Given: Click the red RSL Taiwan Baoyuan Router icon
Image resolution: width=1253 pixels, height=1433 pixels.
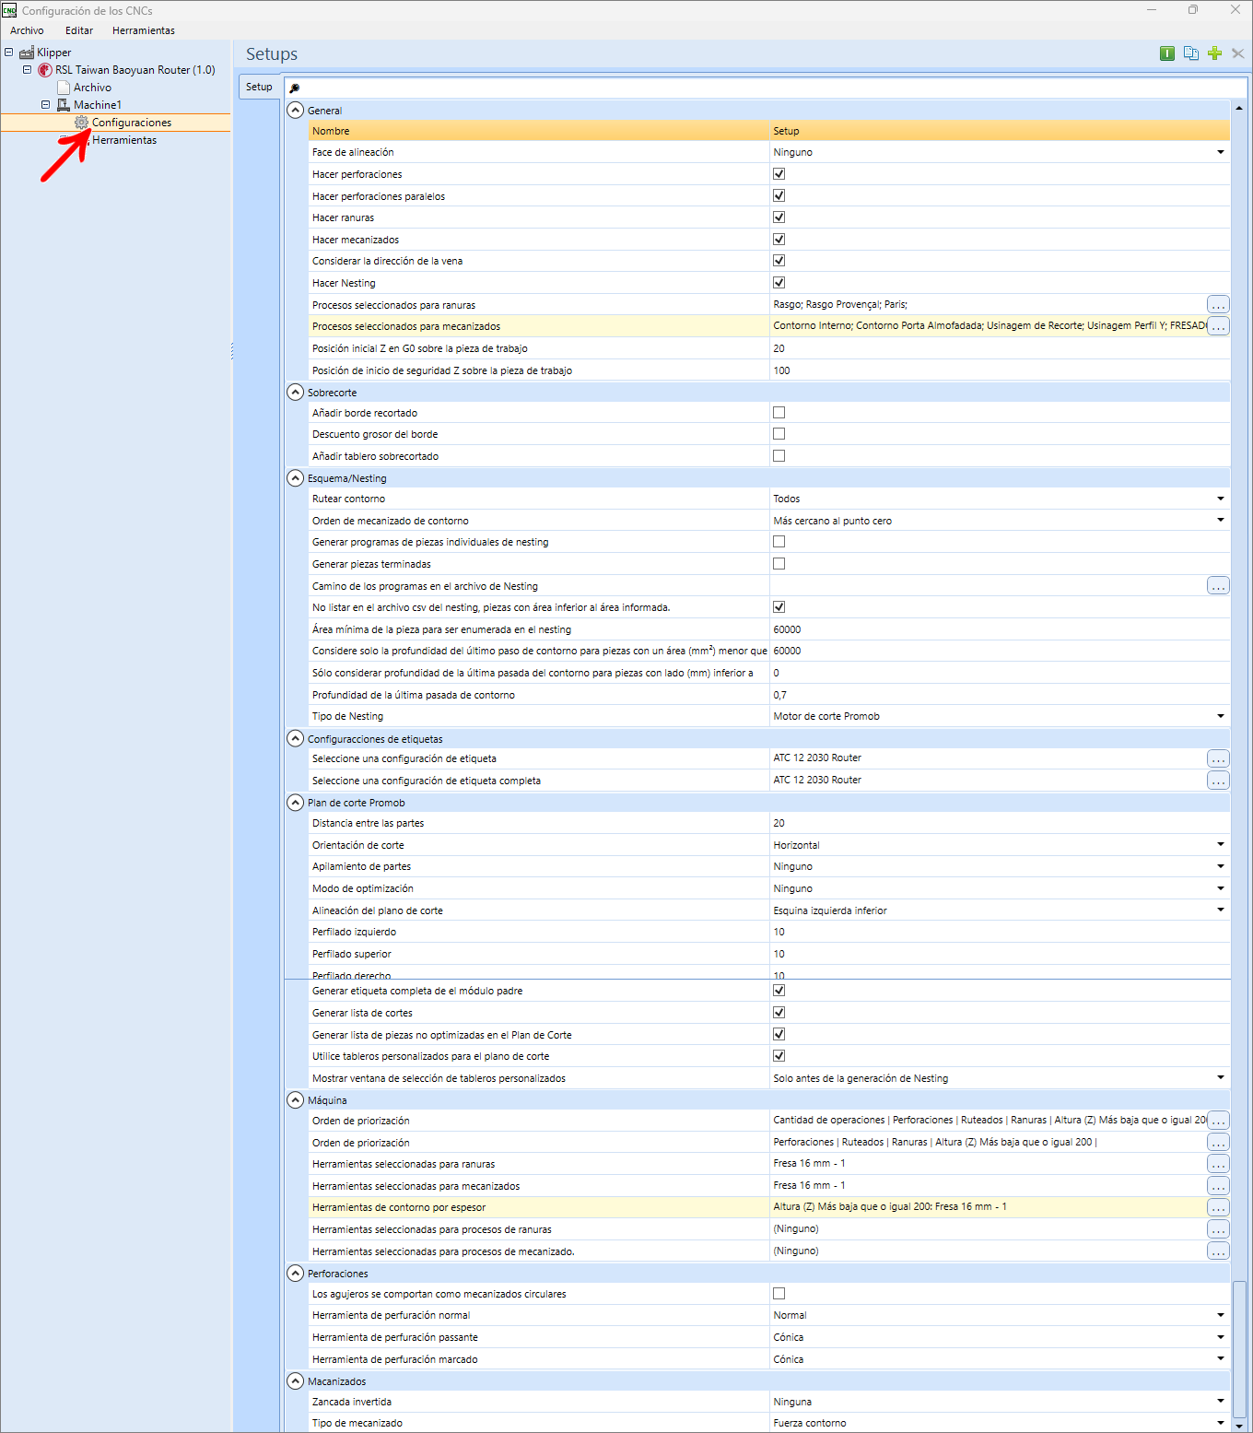Looking at the screenshot, I should [x=45, y=70].
